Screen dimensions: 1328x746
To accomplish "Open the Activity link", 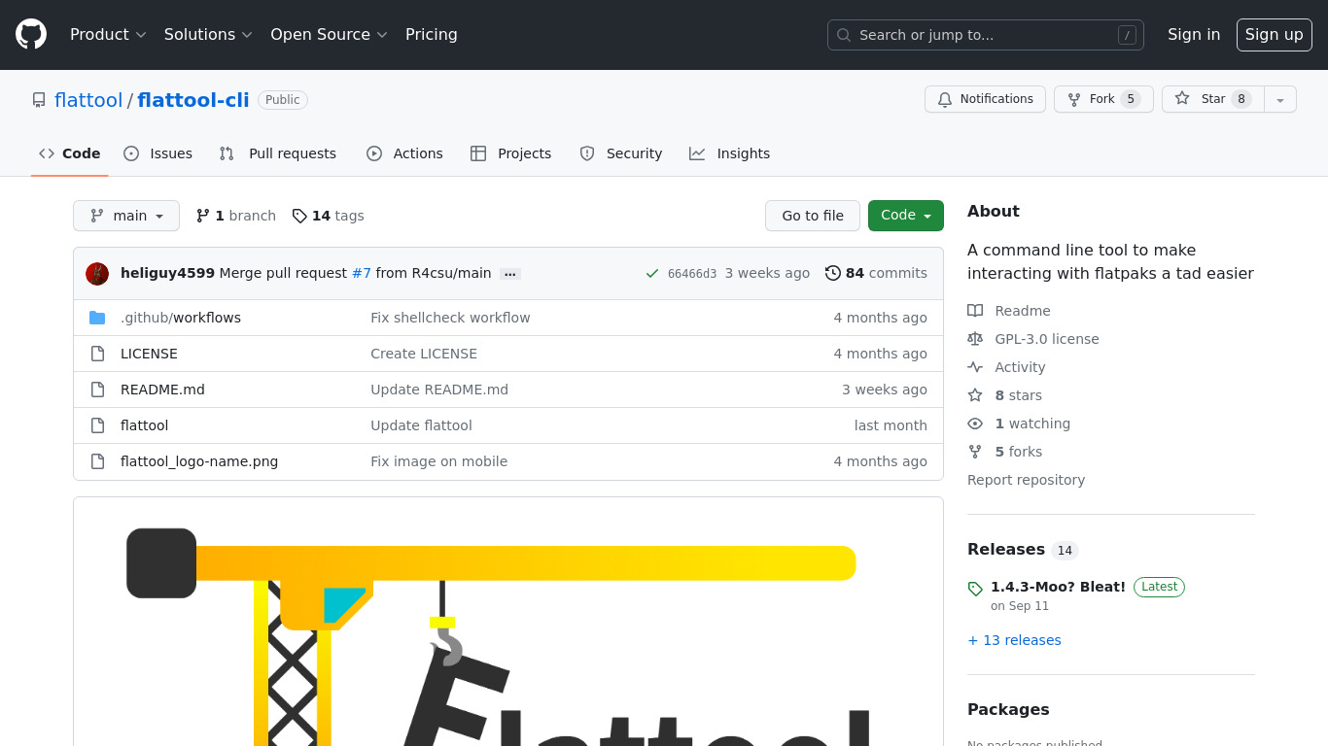I will pos(1006,367).
